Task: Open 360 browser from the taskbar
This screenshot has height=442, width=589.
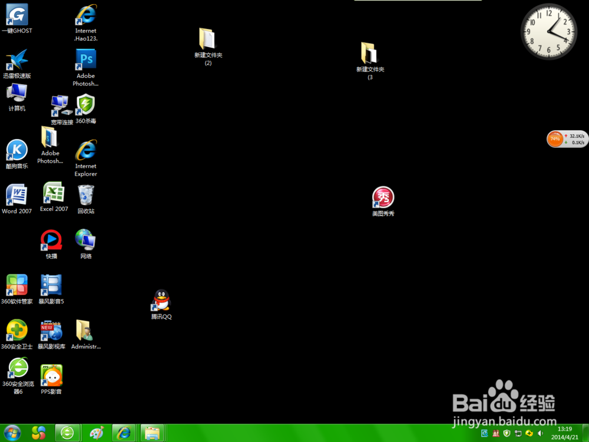Action: click(x=68, y=433)
